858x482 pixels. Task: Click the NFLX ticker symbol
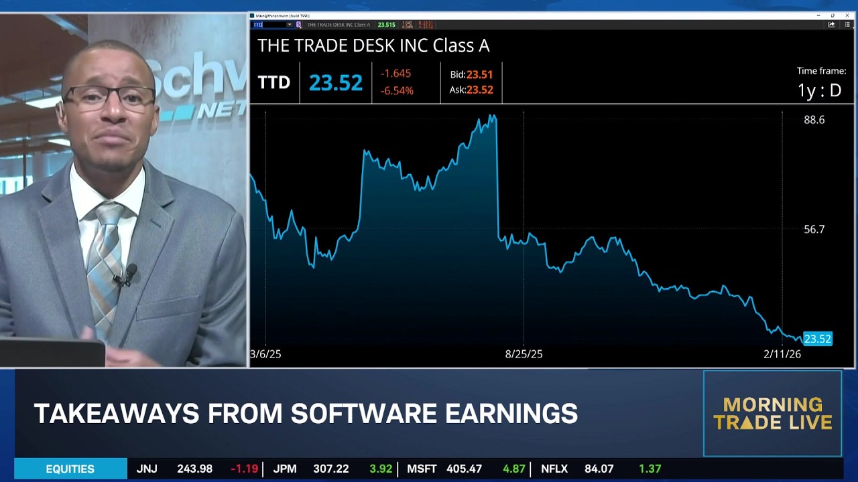click(554, 469)
